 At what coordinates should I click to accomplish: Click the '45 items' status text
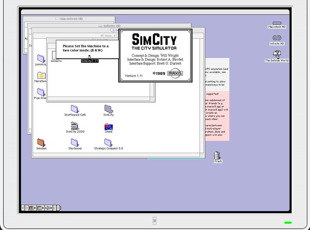(x=109, y=36)
